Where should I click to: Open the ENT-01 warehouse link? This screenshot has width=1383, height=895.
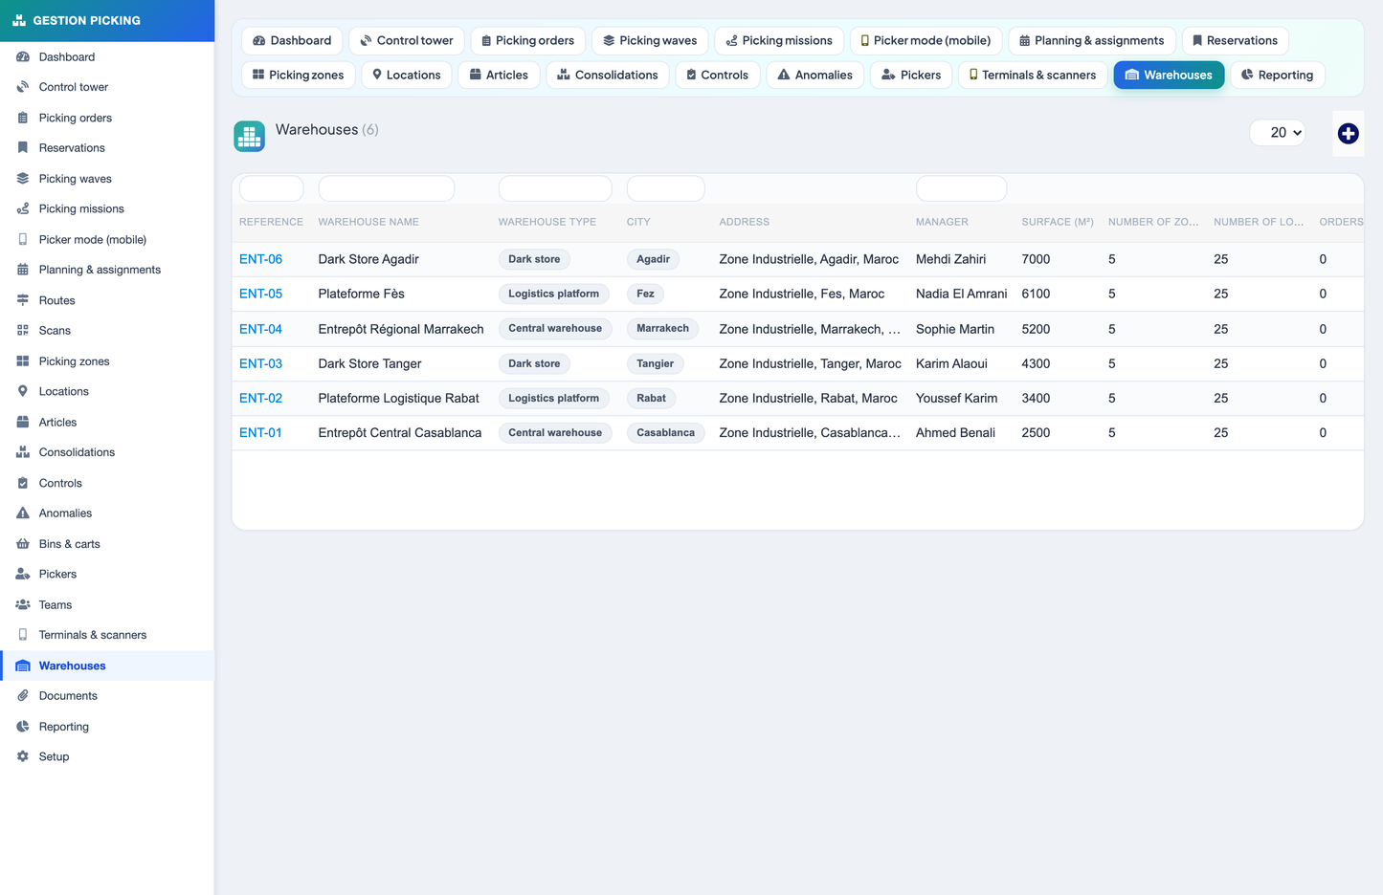point(260,433)
